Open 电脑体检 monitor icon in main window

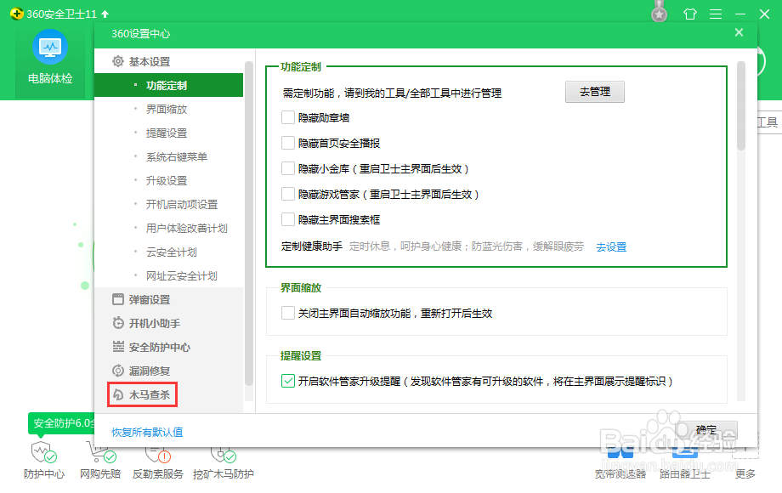(50, 47)
